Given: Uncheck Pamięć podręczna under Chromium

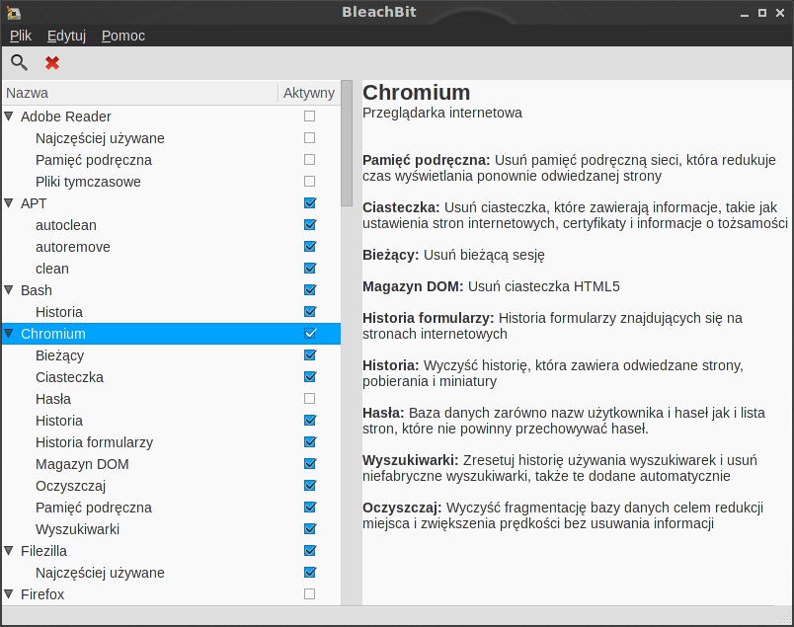Looking at the screenshot, I should pos(309,508).
